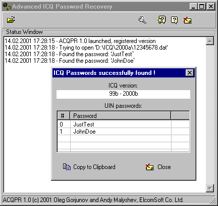This screenshot has height=206, width=218.
Task: Click the Password column header
Action: (121, 116)
